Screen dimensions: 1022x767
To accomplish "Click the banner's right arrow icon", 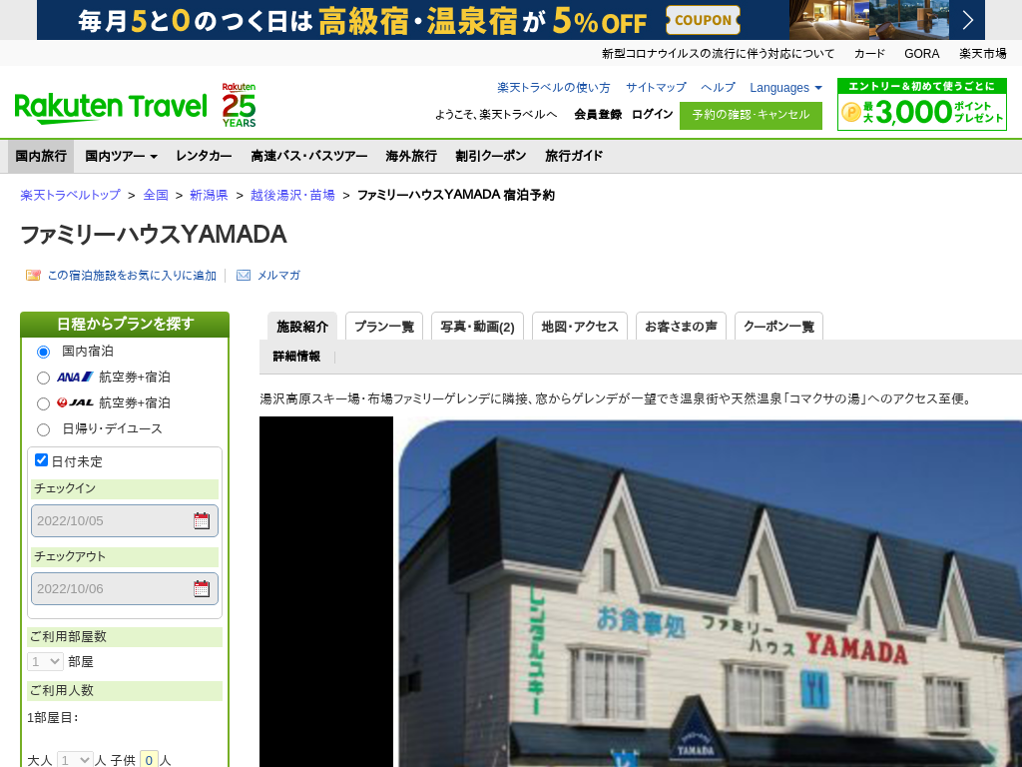I will 967,20.
